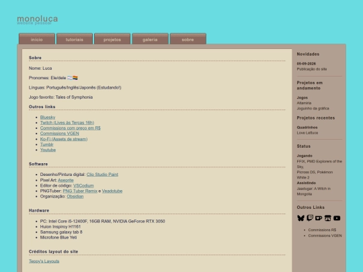Screen dimensions: 363x272
Task: Open the Ko-fi cup icon in sidebar
Action: click(319, 218)
